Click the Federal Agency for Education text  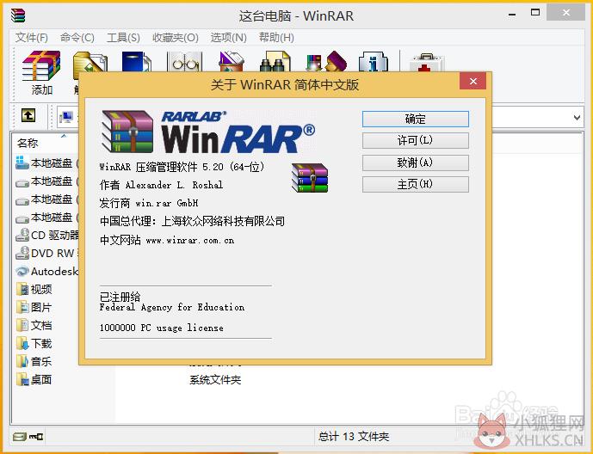172,308
